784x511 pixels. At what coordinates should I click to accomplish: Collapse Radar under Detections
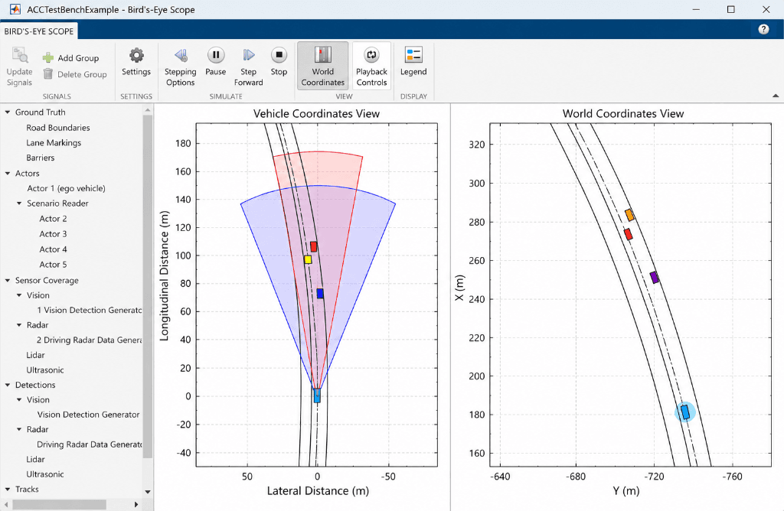(x=19, y=429)
